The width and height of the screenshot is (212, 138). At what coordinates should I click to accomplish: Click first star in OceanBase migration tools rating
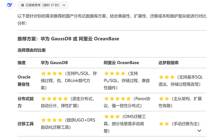[x=106, y=116]
